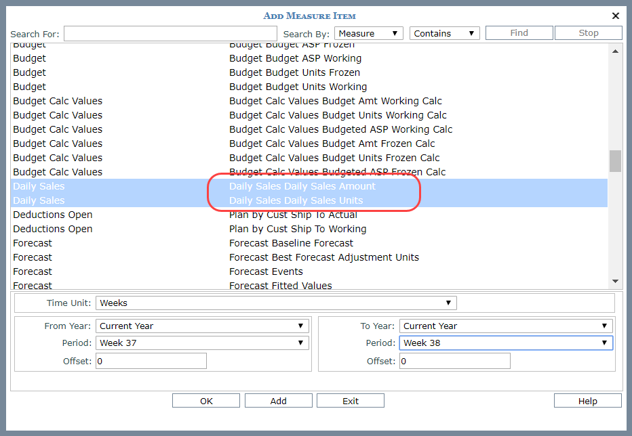Click the Add button

click(278, 401)
